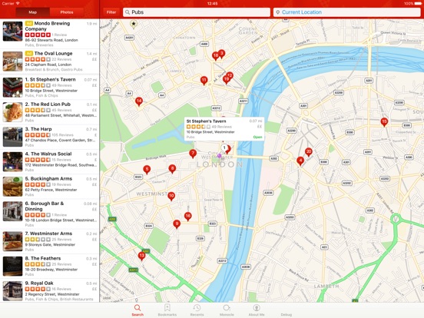Switch to the Map view tab
This screenshot has height=318, width=424.
pyautogui.click(x=33, y=12)
